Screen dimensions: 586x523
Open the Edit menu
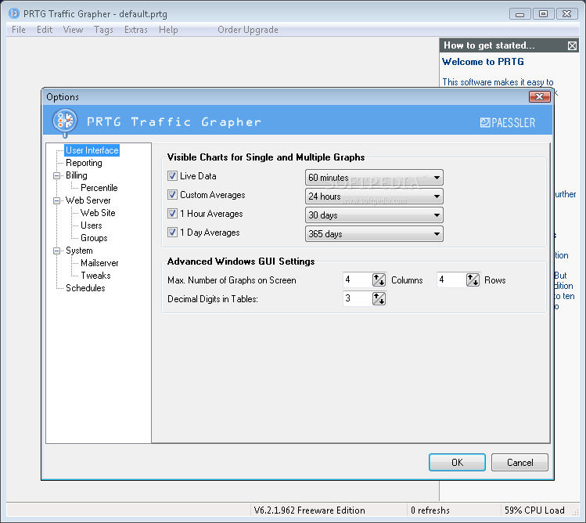coord(45,30)
